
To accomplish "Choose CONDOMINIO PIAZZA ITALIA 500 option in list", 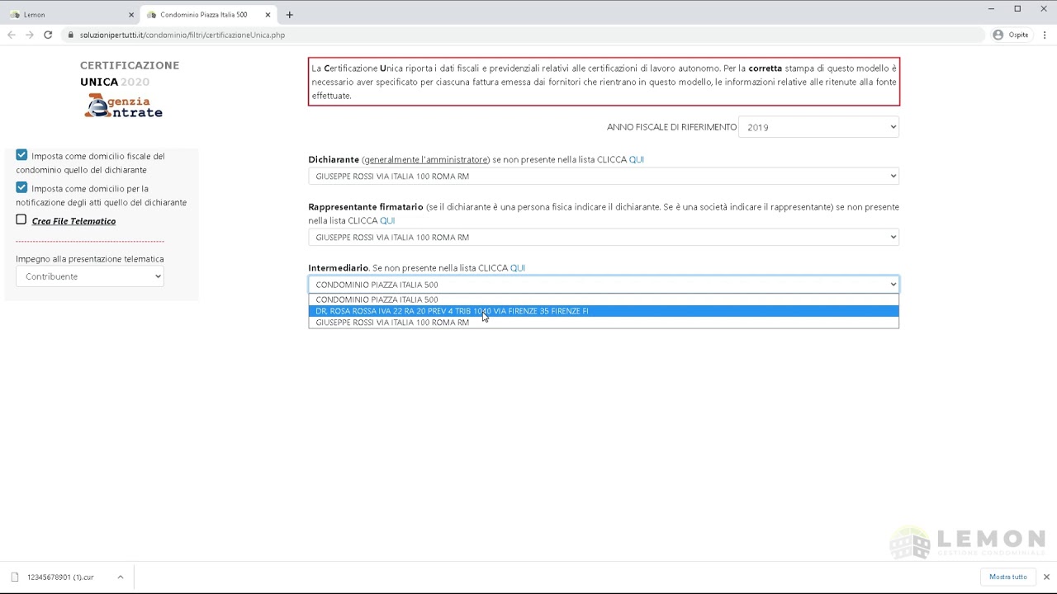I will point(604,299).
